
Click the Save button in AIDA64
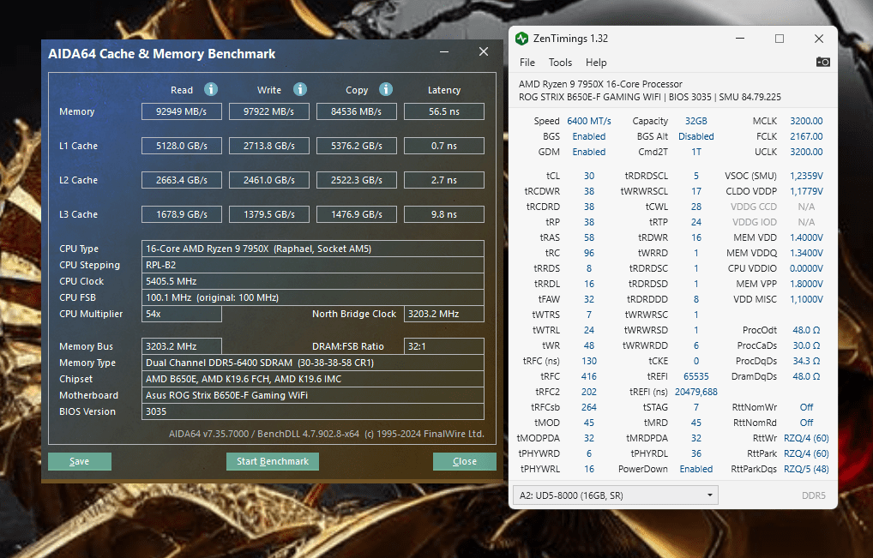80,461
